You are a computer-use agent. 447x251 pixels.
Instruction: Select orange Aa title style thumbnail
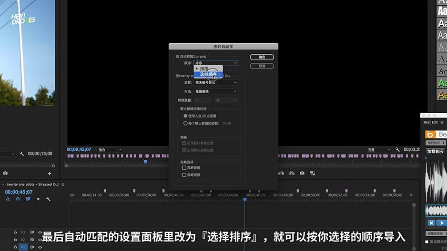[442, 95]
